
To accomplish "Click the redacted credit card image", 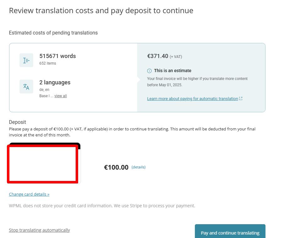I will tap(44, 163).
